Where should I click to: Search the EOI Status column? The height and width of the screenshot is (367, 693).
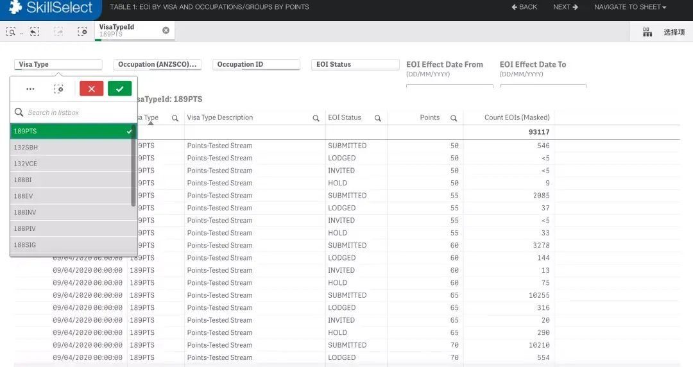click(378, 118)
